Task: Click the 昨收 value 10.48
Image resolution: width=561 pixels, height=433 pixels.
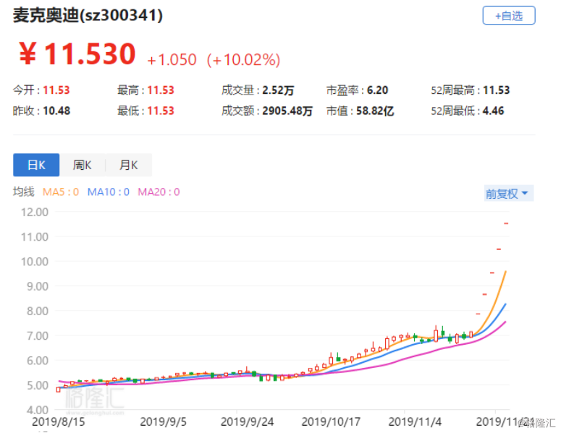Action: click(x=56, y=111)
